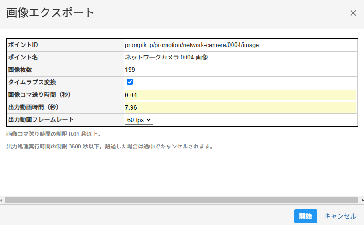Screen dimensions: 364x225
Task: Click the 画像コマ送り時間（秒） label
Action: pyautogui.click(x=40, y=95)
